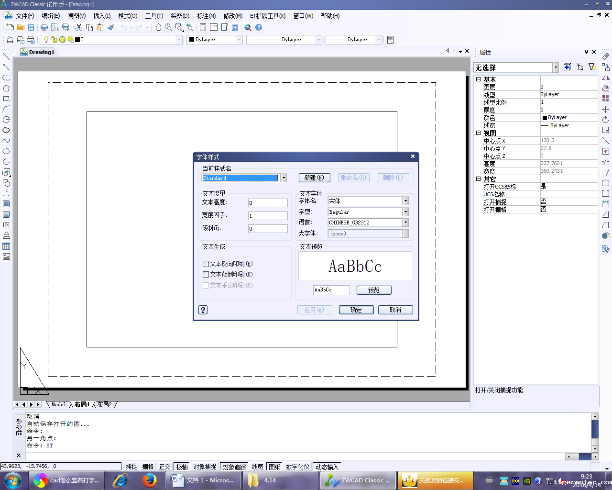Collapse the 基本 properties section
The width and height of the screenshot is (612, 490).
478,79
